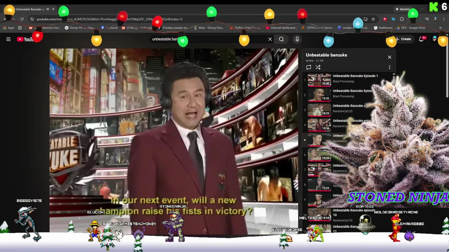Open the Main - Disney Pins bookmark
The height and width of the screenshot is (252, 449).
click(208, 28)
